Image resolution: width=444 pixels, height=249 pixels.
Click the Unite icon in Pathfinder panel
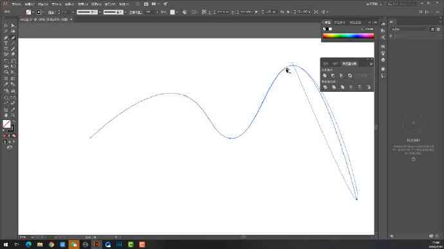coord(325,76)
